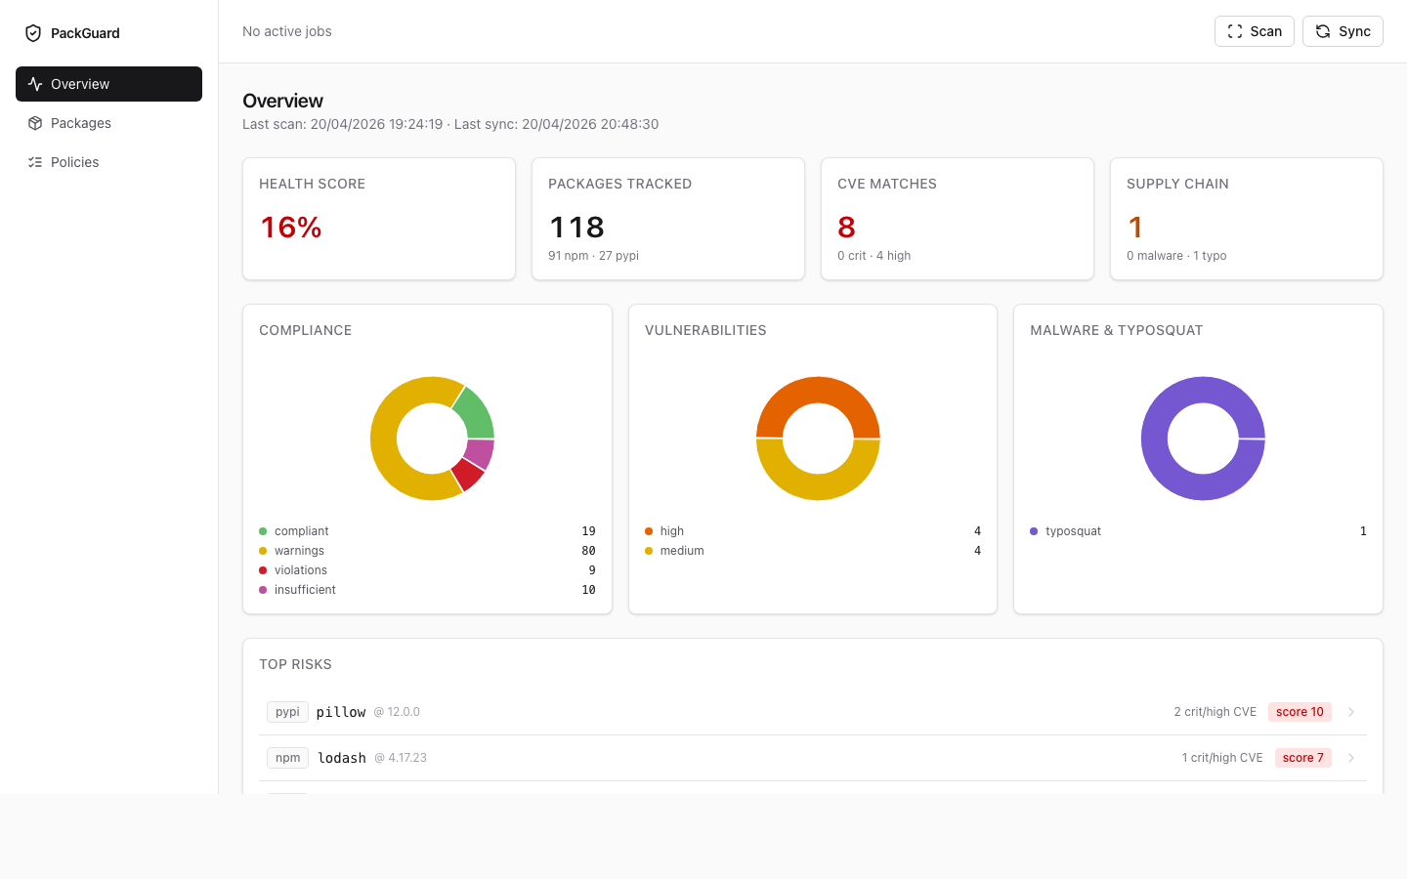Click the Scan frame icon
The height and width of the screenshot is (879, 1407).
point(1235,31)
